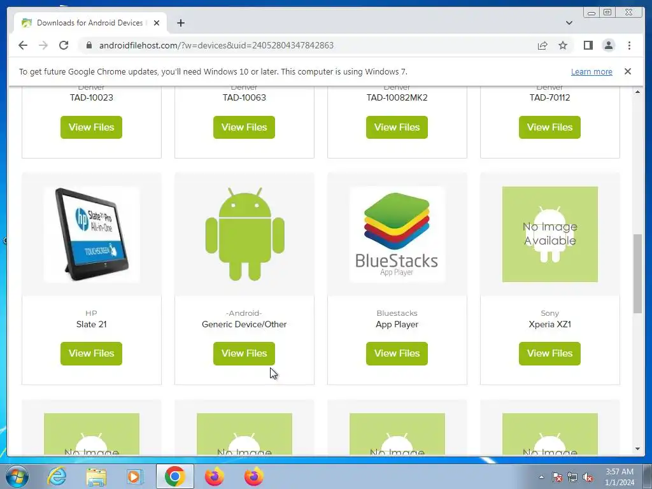Open Windows Explorer from the taskbar
This screenshot has width=652, height=489.
pos(96,476)
